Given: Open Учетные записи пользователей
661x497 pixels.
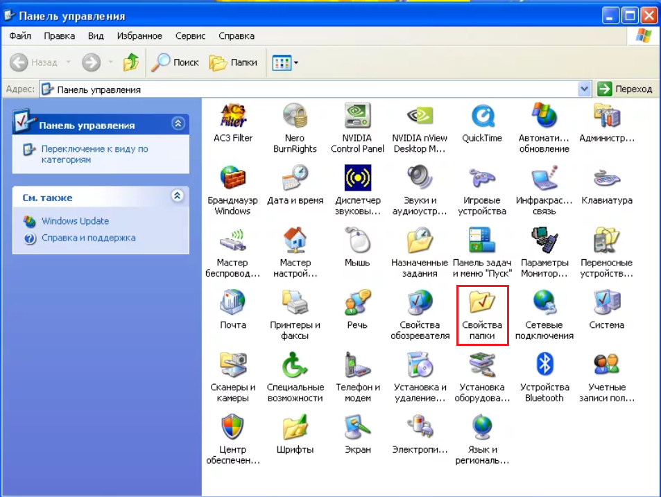Looking at the screenshot, I should 607,377.
